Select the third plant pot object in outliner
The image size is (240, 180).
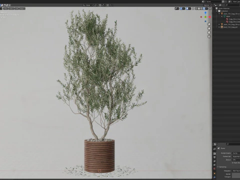coord(229,27)
